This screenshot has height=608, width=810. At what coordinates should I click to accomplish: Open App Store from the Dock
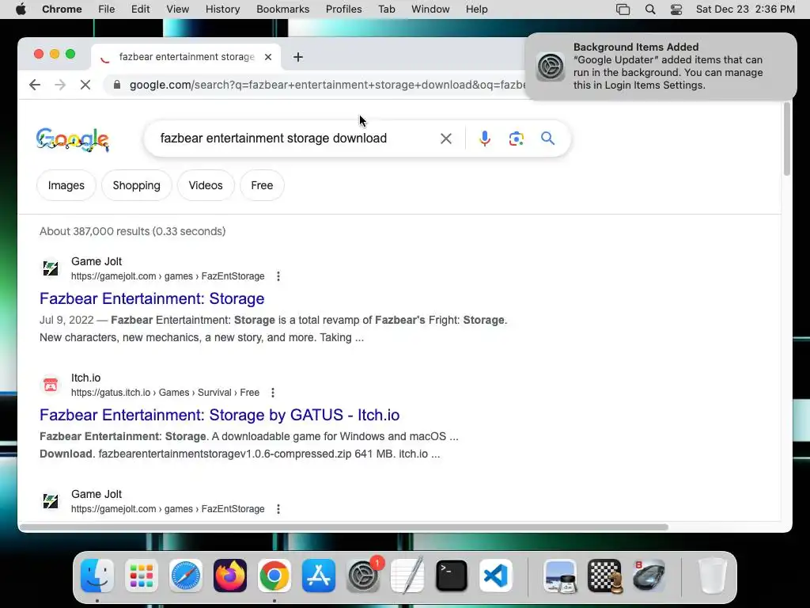(x=319, y=576)
